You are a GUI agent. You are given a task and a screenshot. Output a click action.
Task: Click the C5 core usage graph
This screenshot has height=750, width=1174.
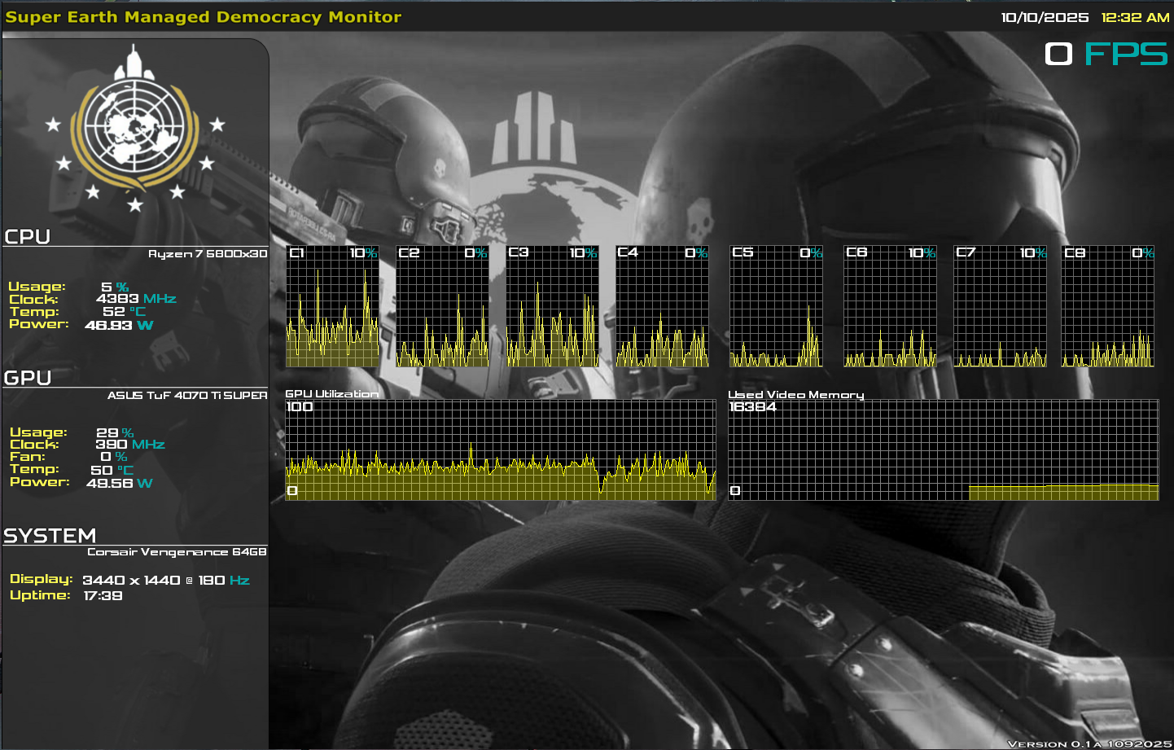(x=776, y=306)
